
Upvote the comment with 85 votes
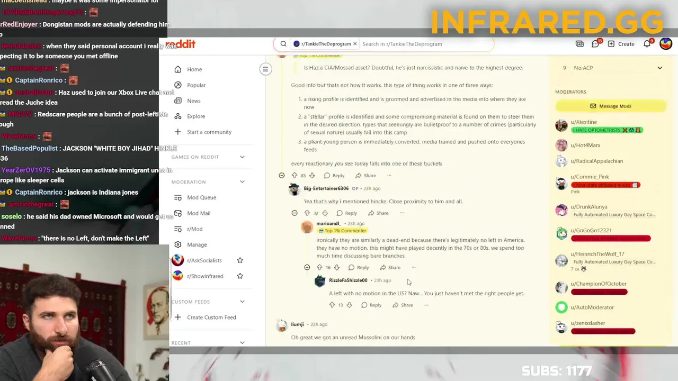point(295,176)
